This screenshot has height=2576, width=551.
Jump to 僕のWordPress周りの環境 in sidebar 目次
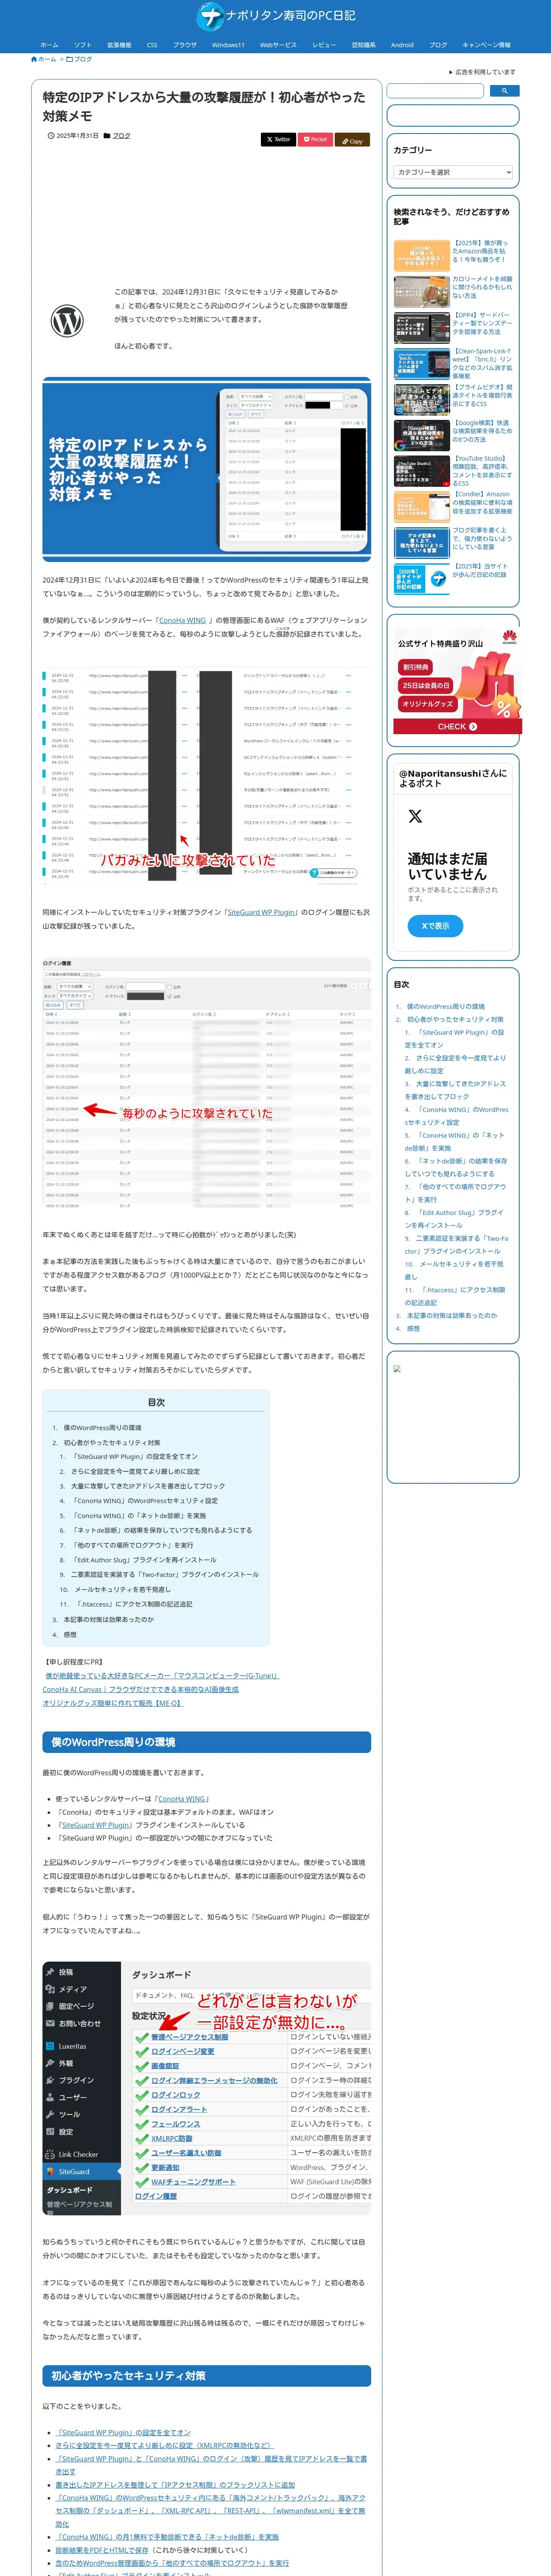(x=445, y=1006)
